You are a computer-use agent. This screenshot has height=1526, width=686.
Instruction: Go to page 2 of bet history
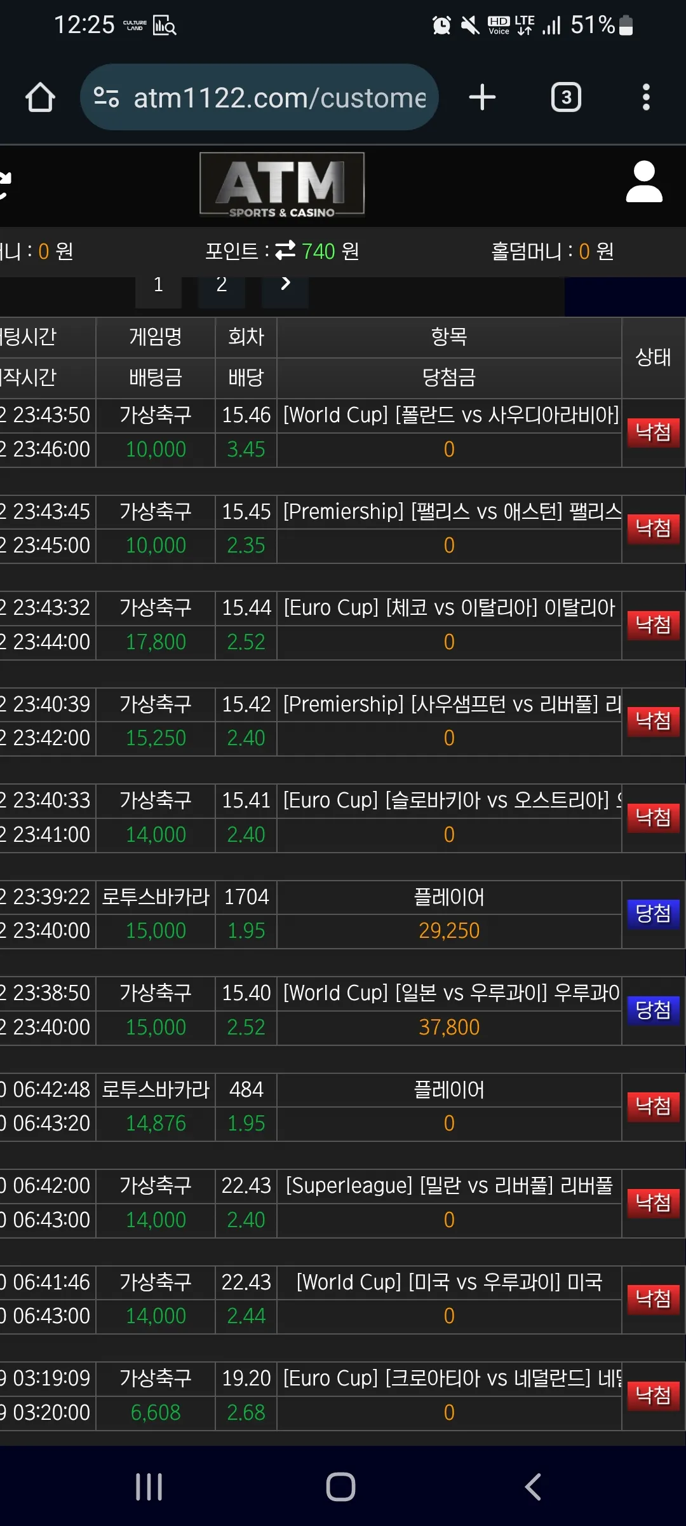point(221,285)
